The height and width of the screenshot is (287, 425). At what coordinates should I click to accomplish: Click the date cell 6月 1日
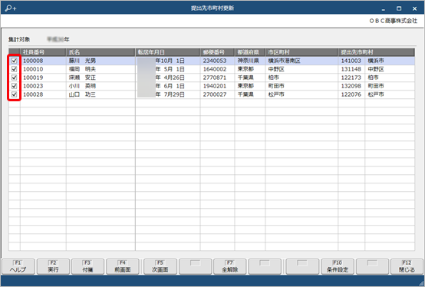pyautogui.click(x=168, y=86)
